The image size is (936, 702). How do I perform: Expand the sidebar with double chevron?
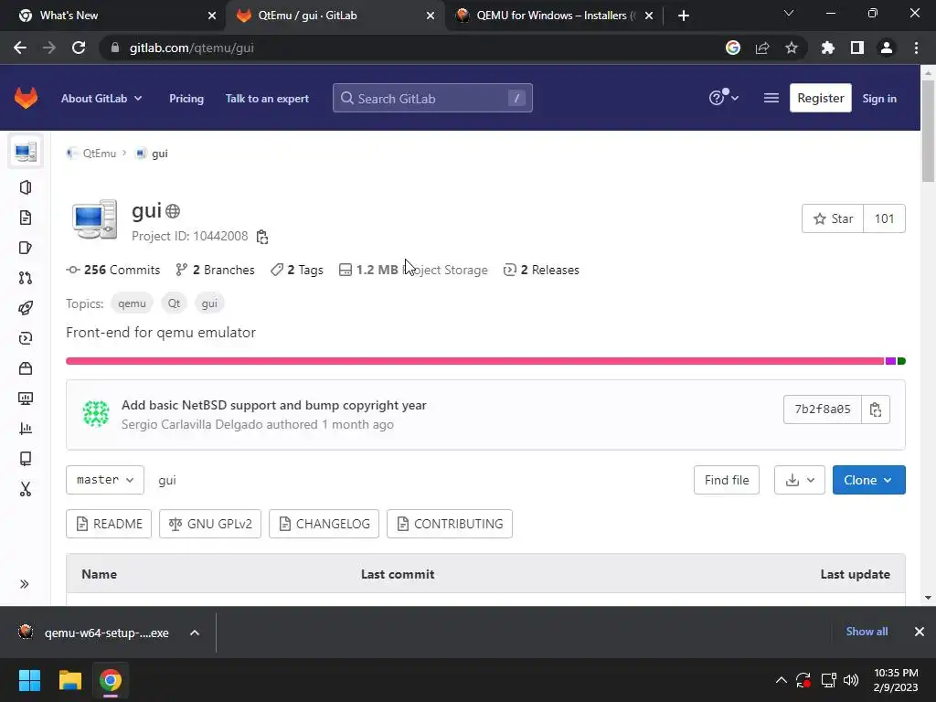coord(25,584)
